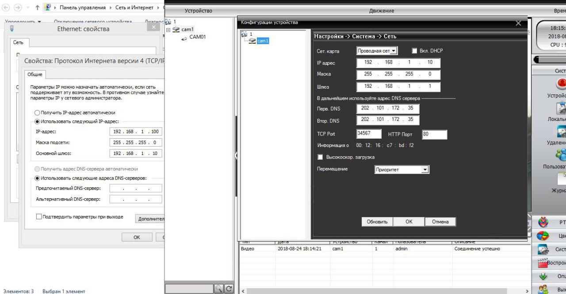
Task: Open the Устройства (devices) icon in right panel
Action: (x=561, y=84)
